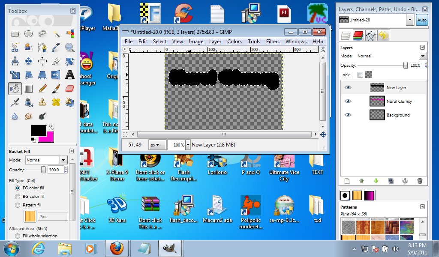439x257 pixels.
Task: Select the Heal tool
Action: (x=56, y=102)
